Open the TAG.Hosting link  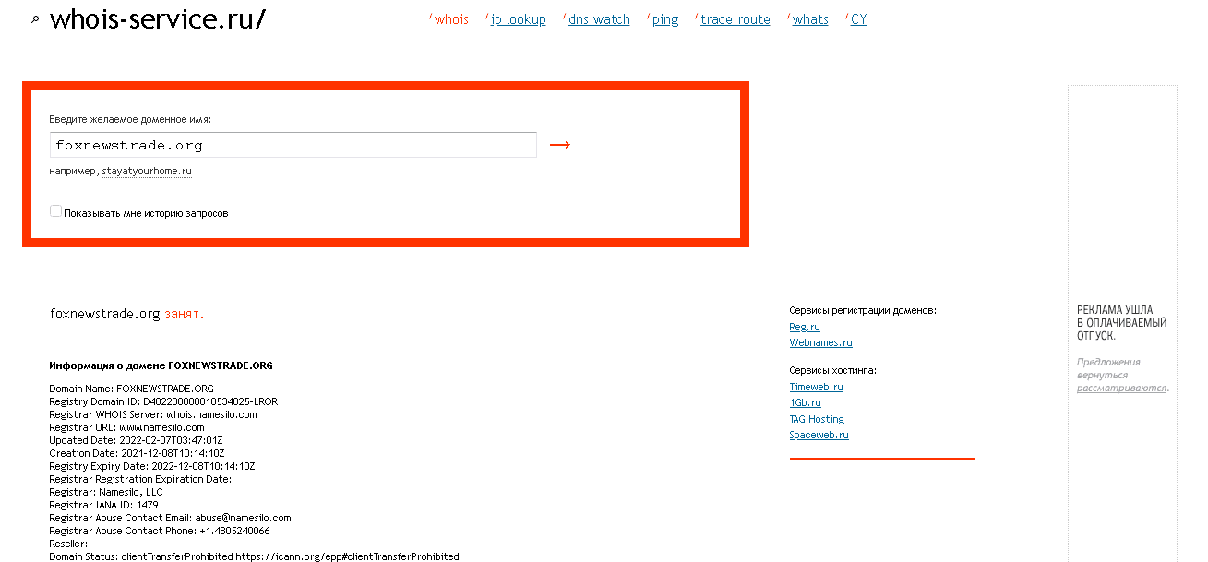pyautogui.click(x=816, y=419)
